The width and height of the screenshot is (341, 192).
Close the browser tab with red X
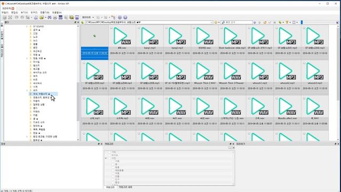13,9
